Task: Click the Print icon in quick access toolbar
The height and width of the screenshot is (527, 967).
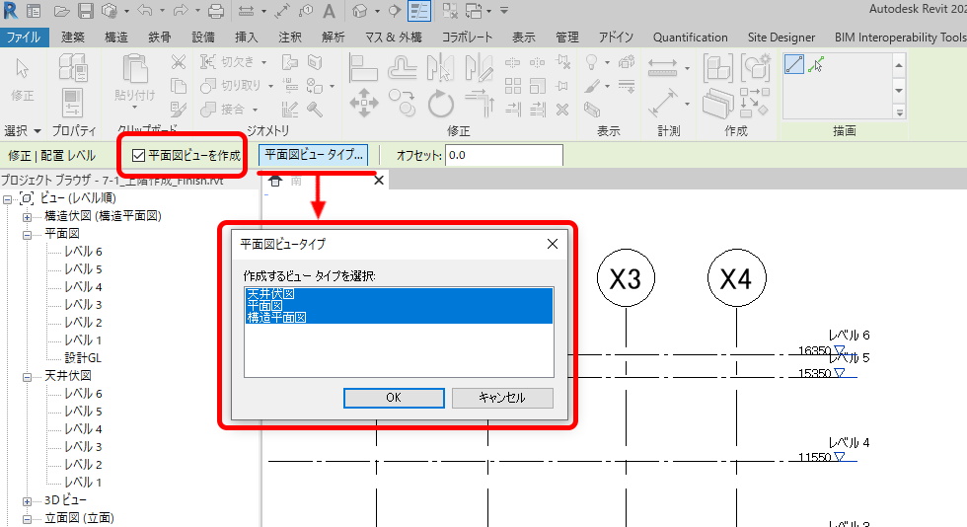Action: click(216, 11)
